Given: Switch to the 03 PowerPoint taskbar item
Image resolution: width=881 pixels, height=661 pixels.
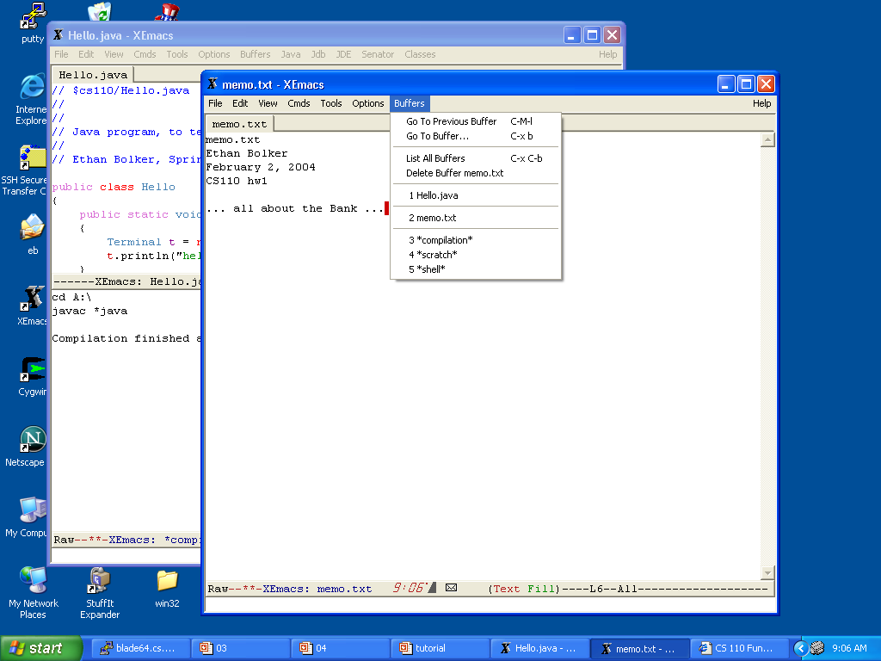Looking at the screenshot, I should 241,648.
